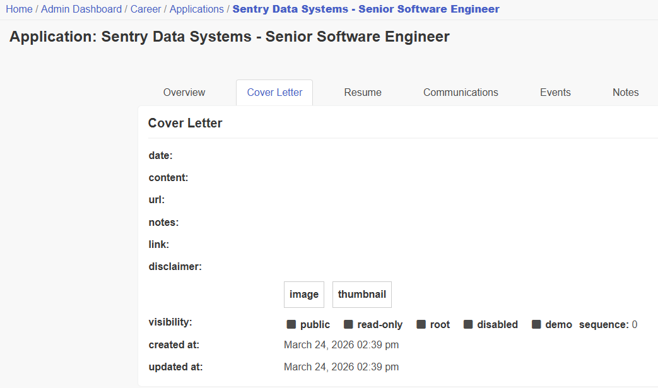Go to the Notes tab

click(625, 92)
